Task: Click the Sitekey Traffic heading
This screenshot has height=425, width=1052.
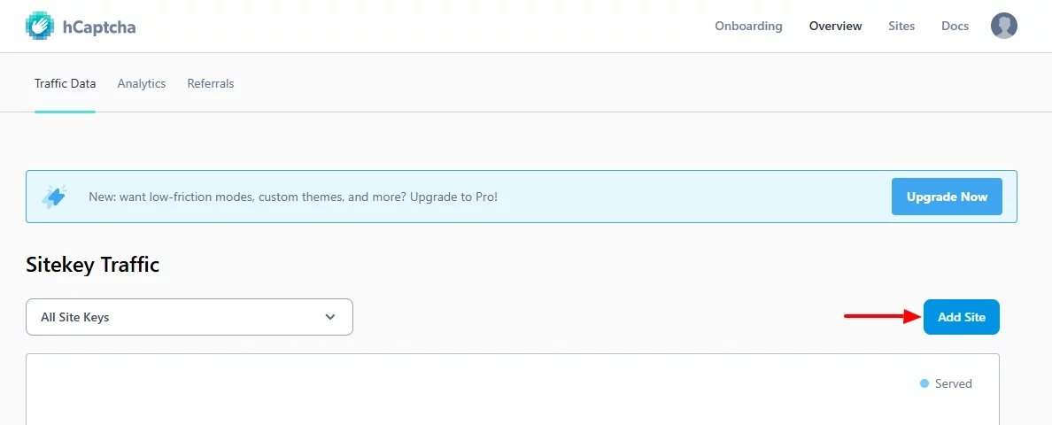Action: (93, 264)
